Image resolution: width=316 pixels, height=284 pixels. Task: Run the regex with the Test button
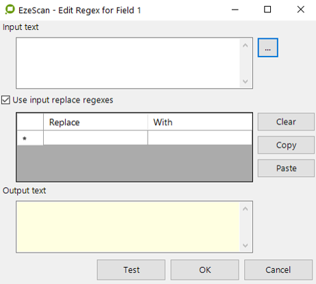(x=131, y=270)
